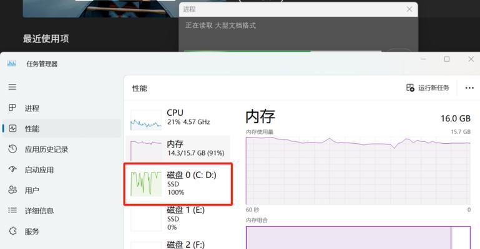Click the 15.7 GB graph maximum label
Screen dimensions: 480x249
click(461, 132)
